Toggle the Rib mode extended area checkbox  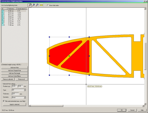(4, 101)
